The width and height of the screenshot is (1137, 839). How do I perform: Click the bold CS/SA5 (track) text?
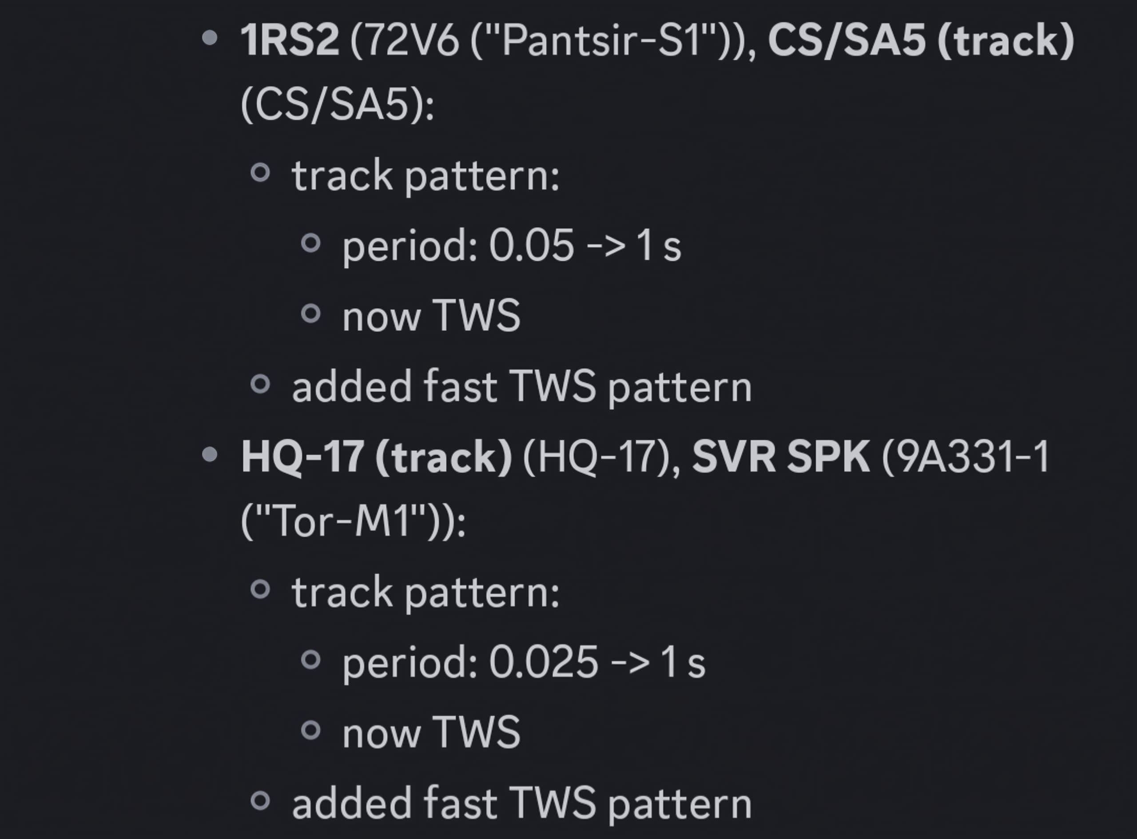[921, 40]
